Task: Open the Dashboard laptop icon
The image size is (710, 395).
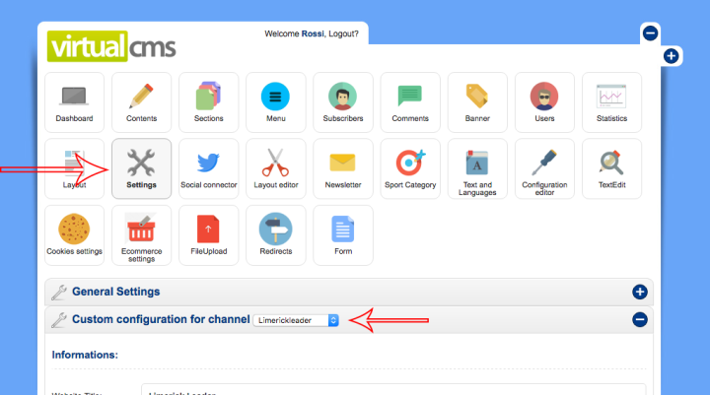Action: click(74, 102)
